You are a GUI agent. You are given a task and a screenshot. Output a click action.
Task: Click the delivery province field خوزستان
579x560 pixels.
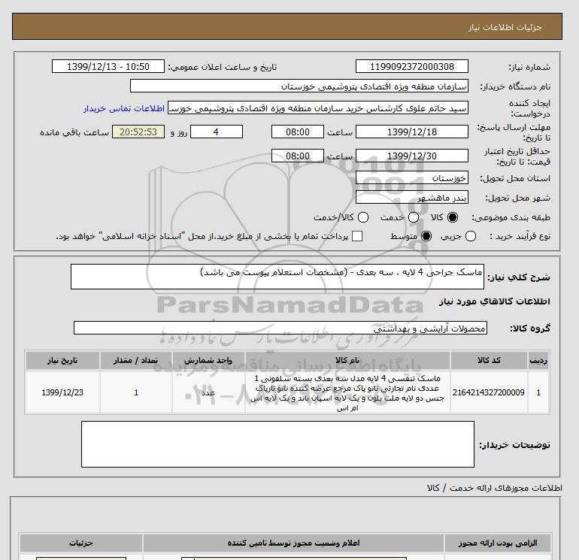coord(412,178)
